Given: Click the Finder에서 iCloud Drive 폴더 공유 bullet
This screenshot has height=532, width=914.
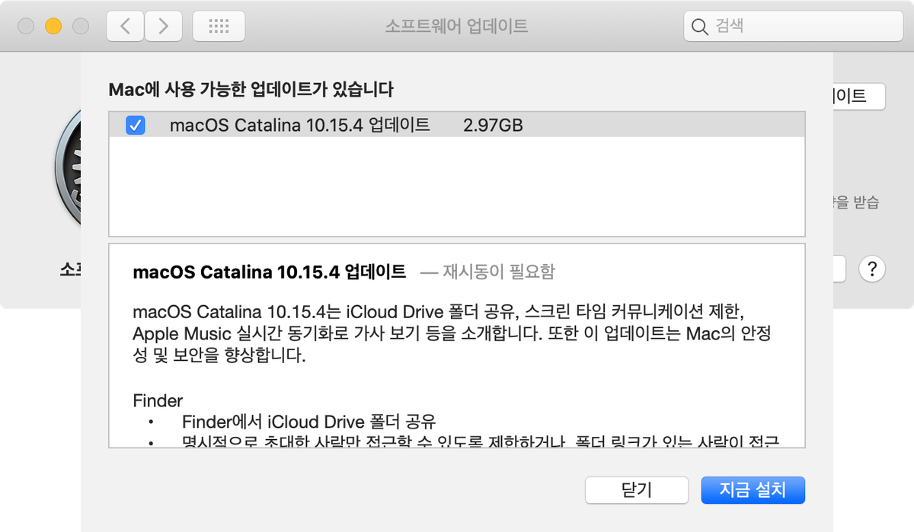Looking at the screenshot, I should point(308,422).
